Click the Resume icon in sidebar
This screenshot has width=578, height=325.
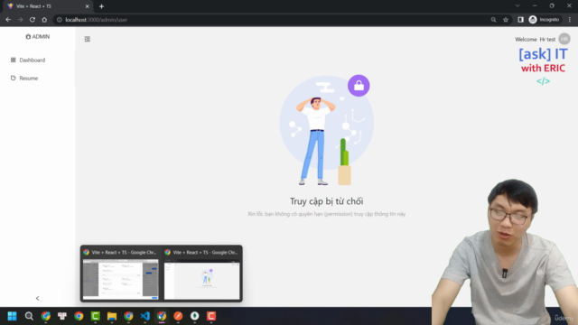click(14, 79)
